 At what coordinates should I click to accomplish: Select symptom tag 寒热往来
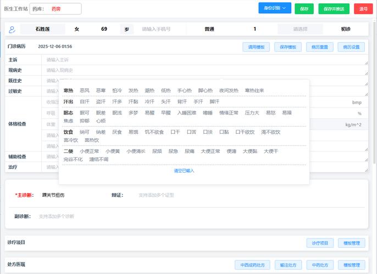click(254, 90)
